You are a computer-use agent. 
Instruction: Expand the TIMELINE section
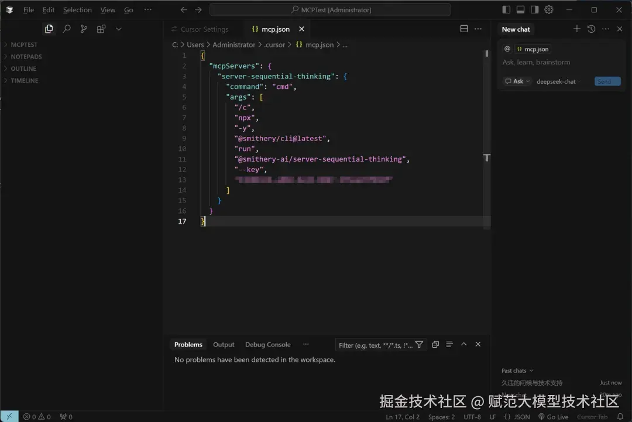point(24,80)
